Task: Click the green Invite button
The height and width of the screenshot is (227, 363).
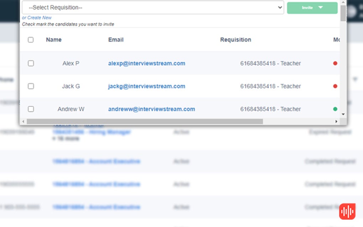Action: 308,7
